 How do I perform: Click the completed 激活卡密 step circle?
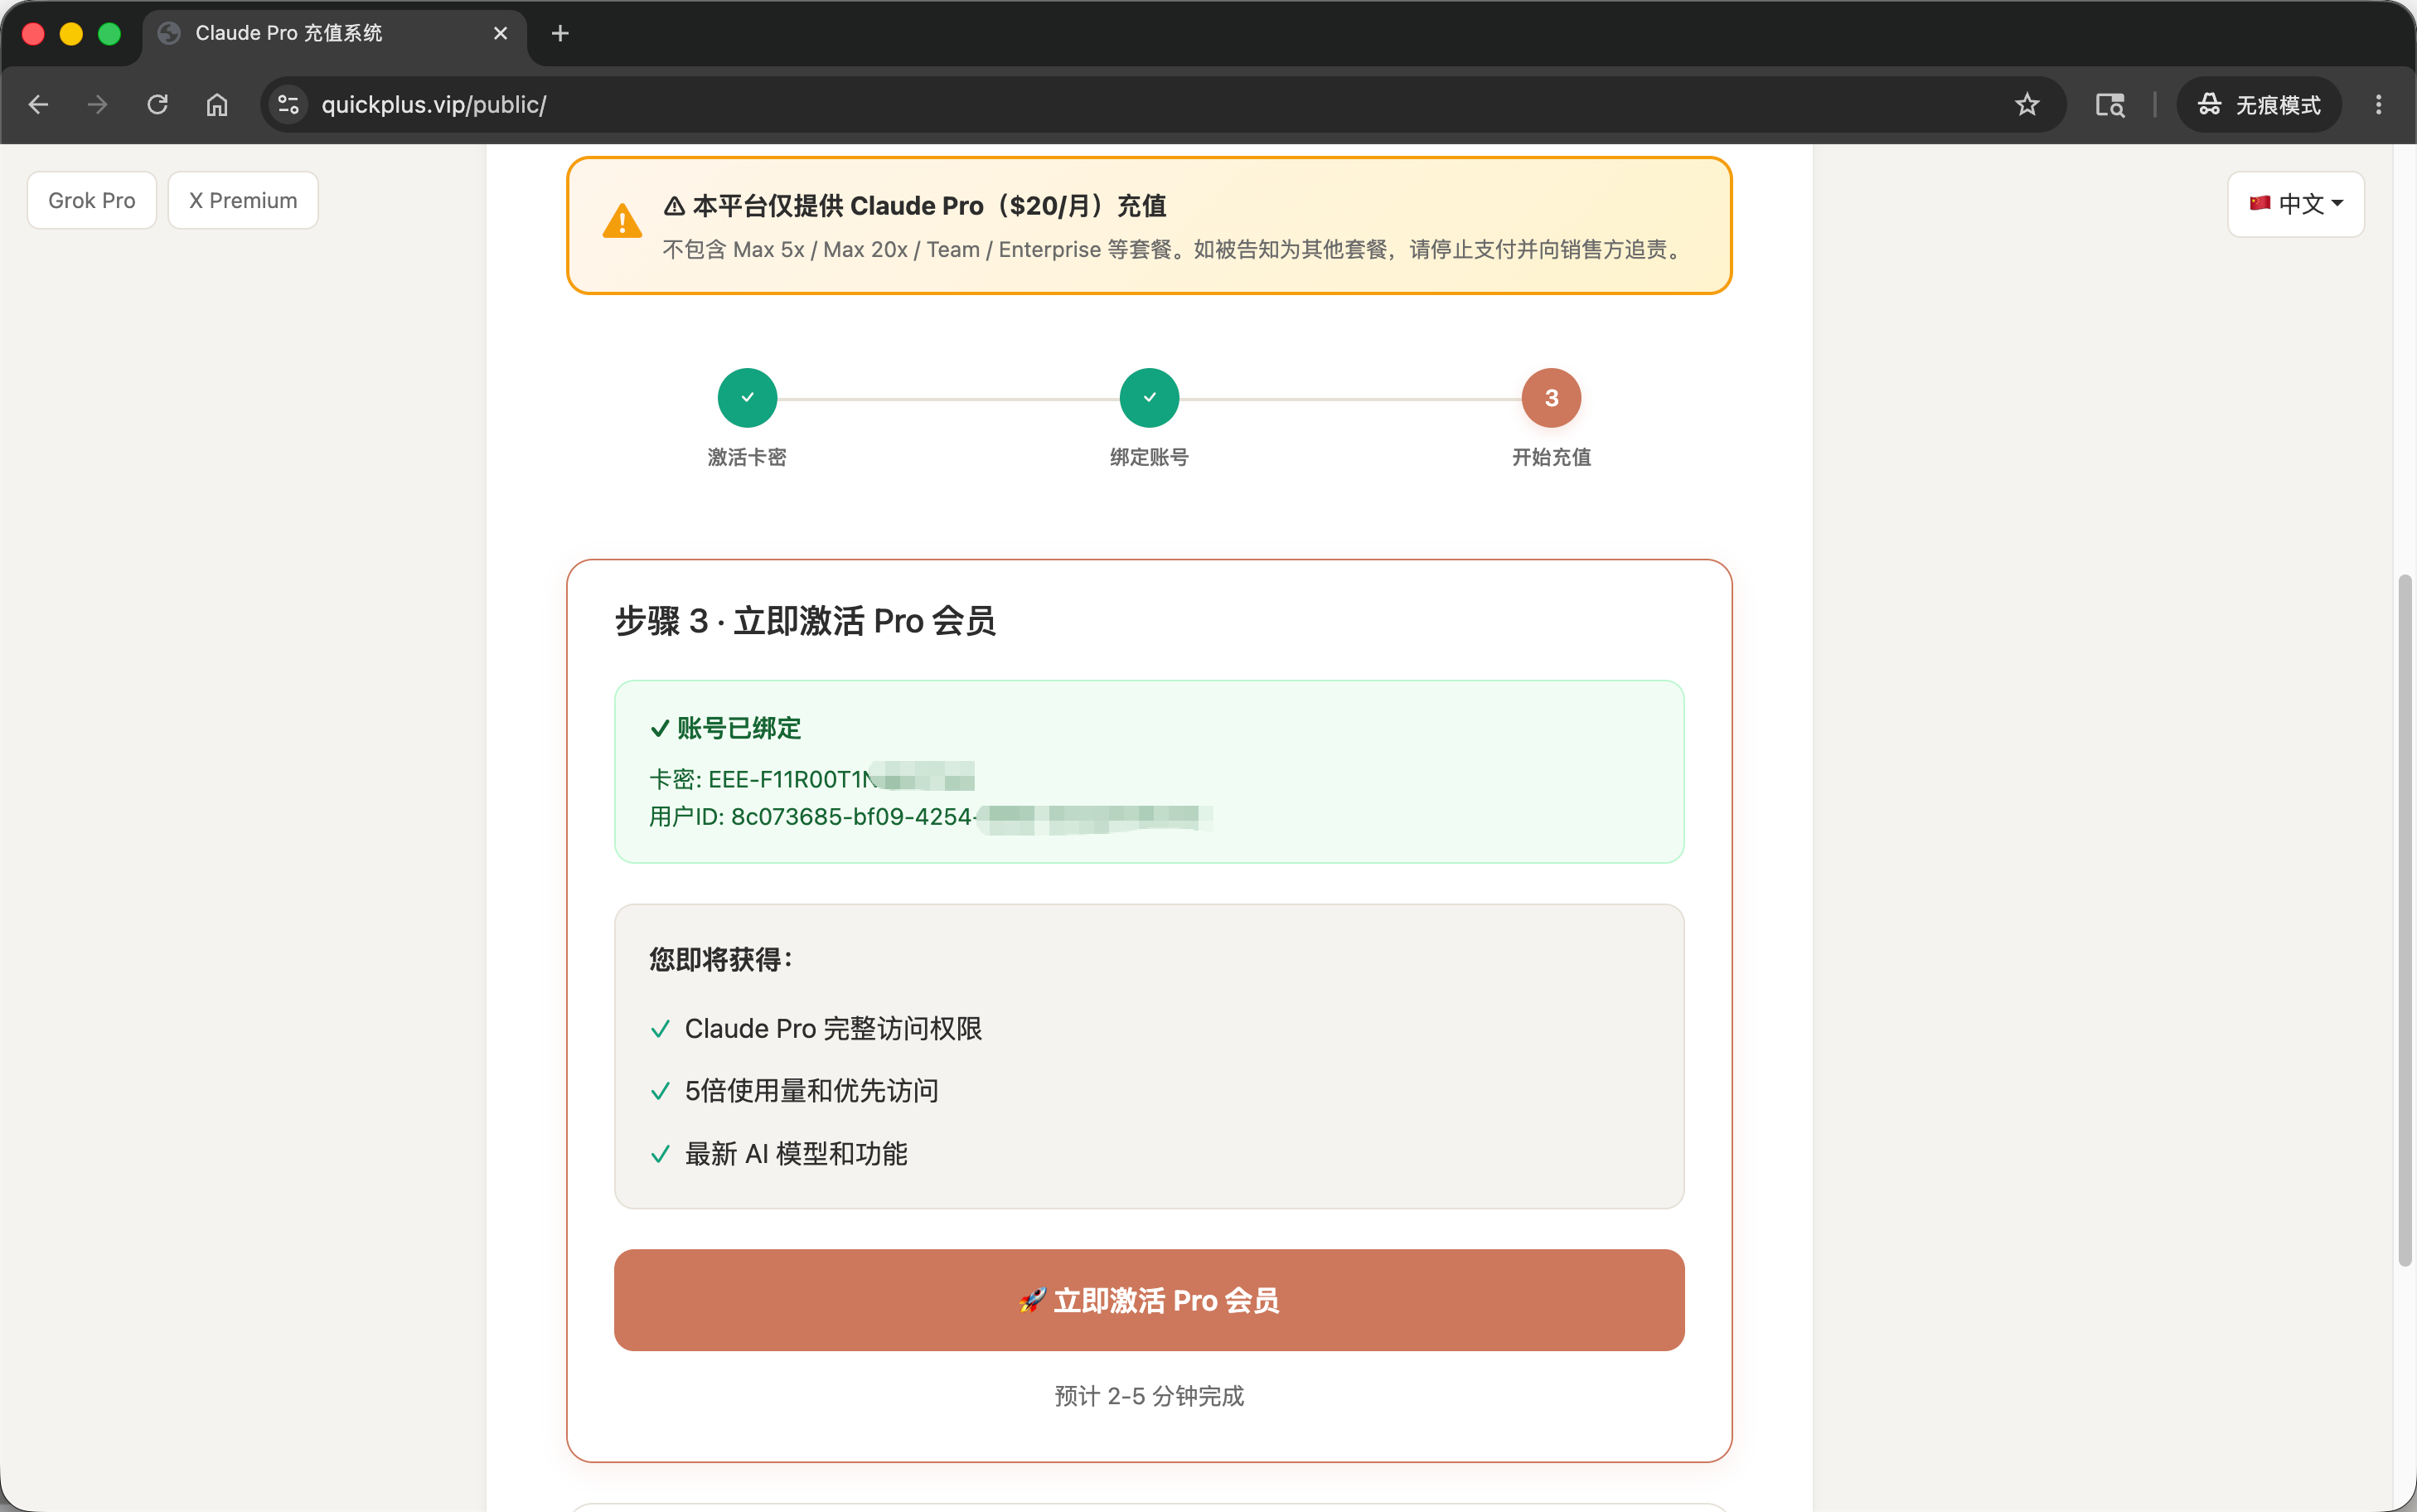coord(747,398)
